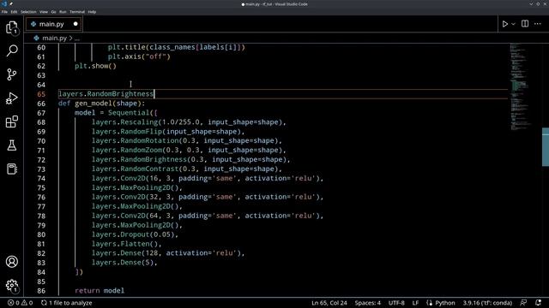Image resolution: width=549 pixels, height=308 pixels.
Task: Expand the breadcrumb ellipsis symbol
Action: 77,38
